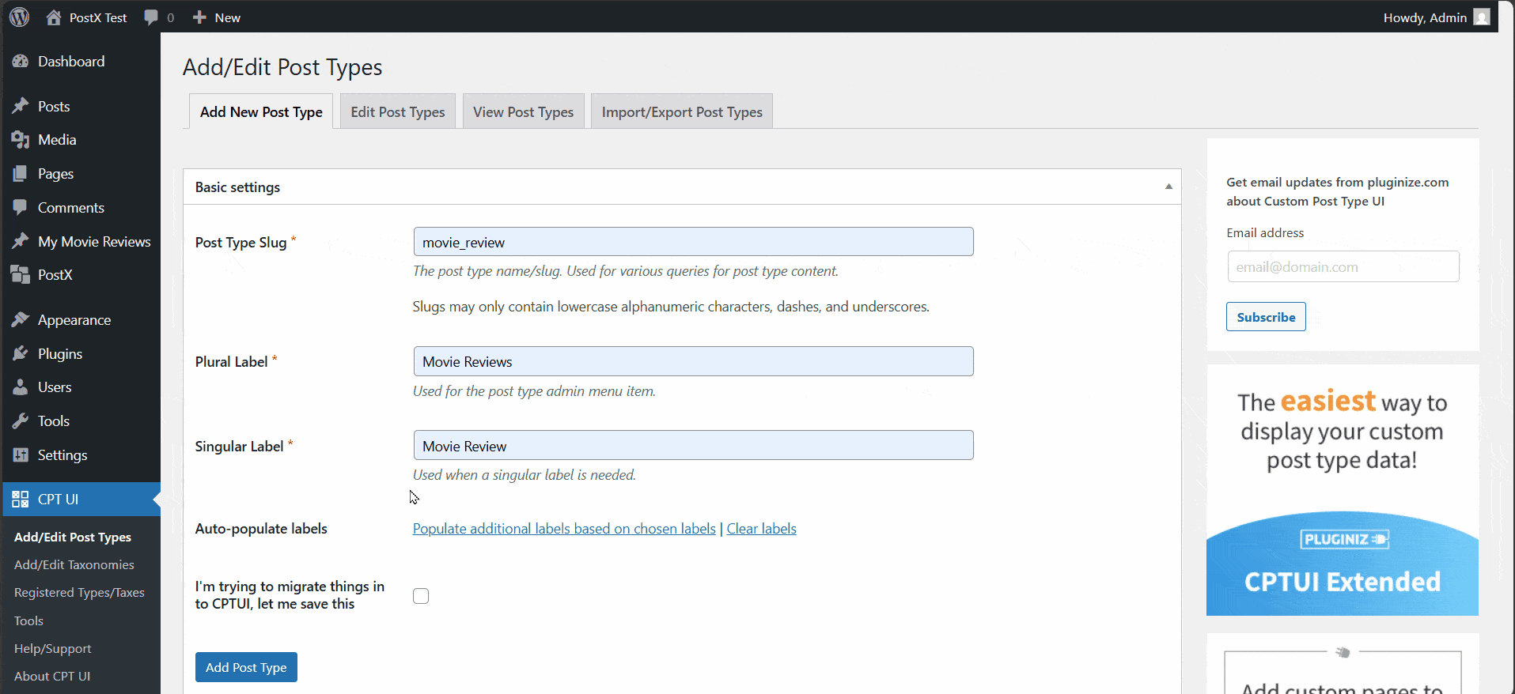The height and width of the screenshot is (694, 1515).
Task: Click the Add Post Type button
Action: [246, 667]
